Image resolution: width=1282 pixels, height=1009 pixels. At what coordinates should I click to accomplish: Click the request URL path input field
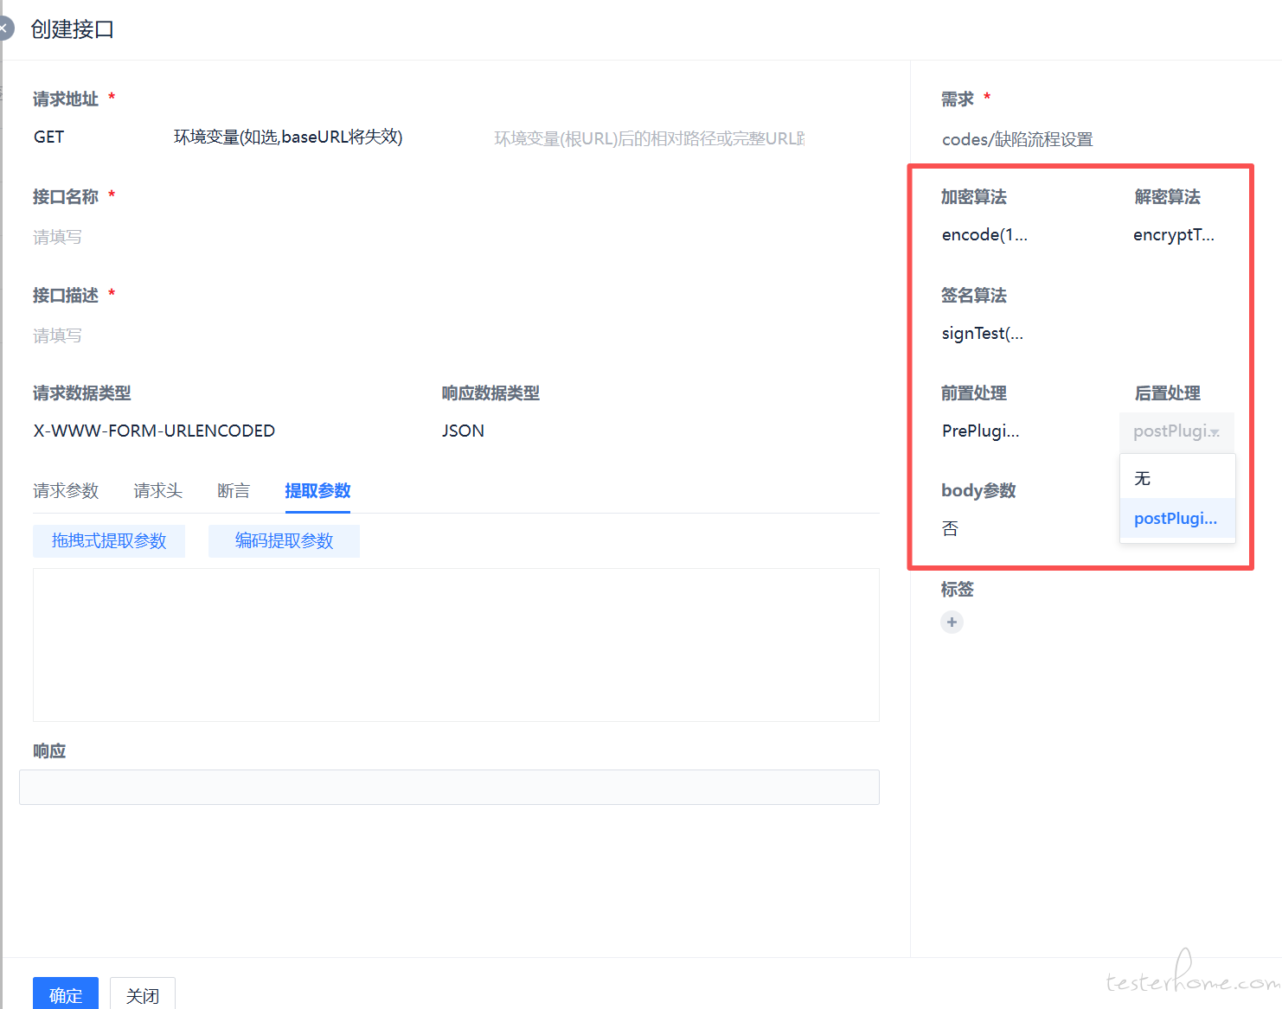[x=649, y=138]
